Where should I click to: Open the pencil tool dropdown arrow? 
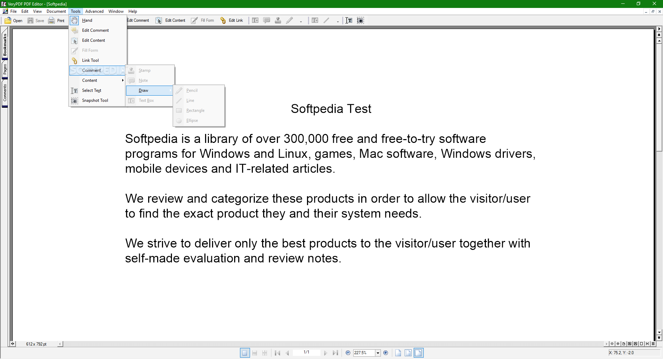301,21
